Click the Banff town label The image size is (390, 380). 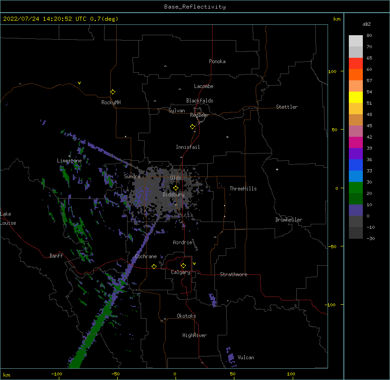(56, 256)
